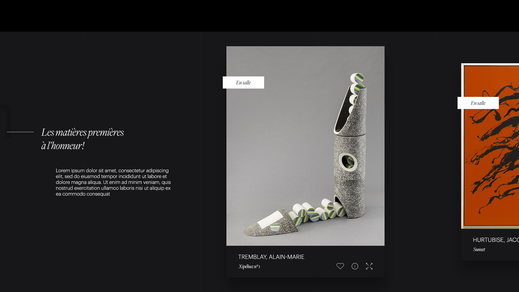Viewport: 519px width, 292px height.
Task: Select the artist name TREMBLAY, ALAIN-MARIE
Action: pos(271,257)
